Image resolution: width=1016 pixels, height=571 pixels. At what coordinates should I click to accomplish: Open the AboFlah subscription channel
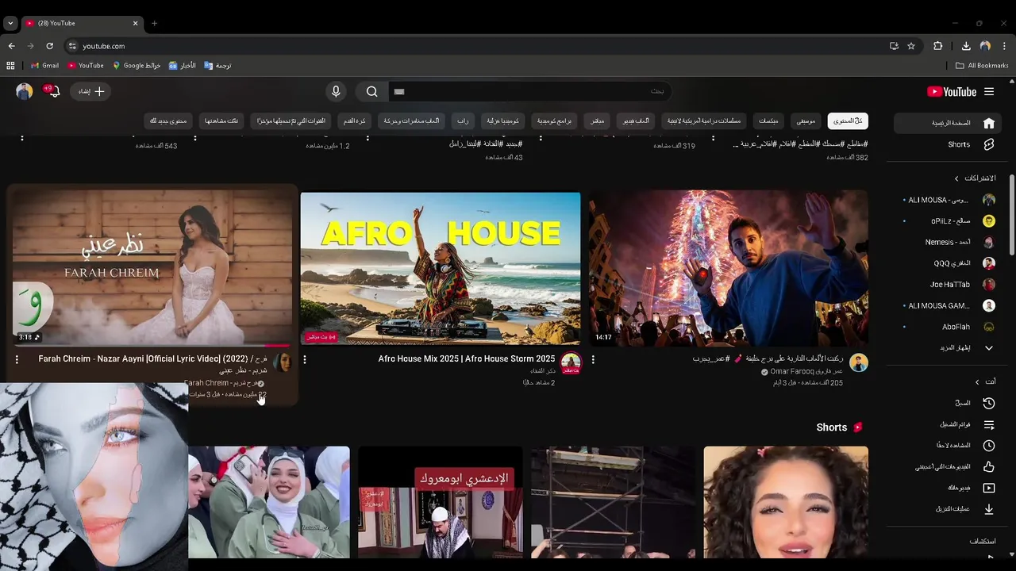click(x=949, y=327)
